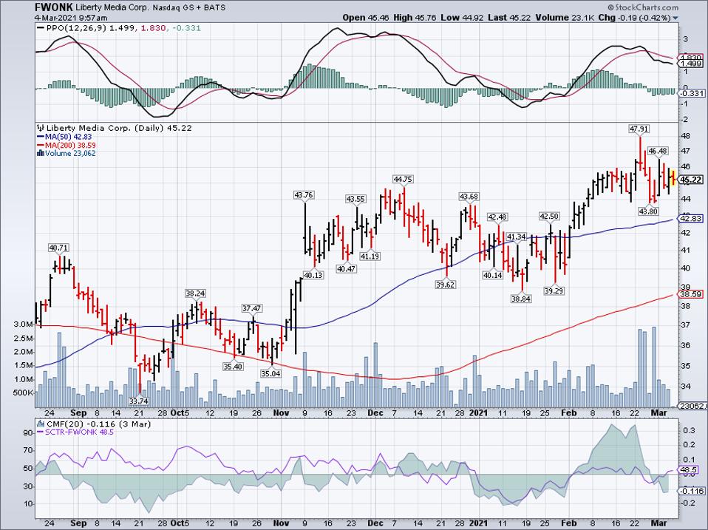Click the 40.14 low price annotation
708x530 pixels.
click(493, 275)
